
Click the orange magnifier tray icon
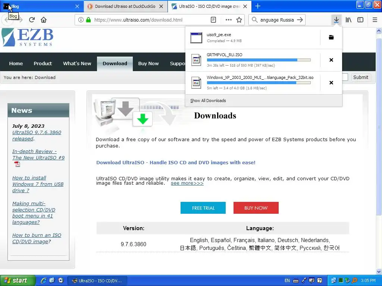coord(355,281)
